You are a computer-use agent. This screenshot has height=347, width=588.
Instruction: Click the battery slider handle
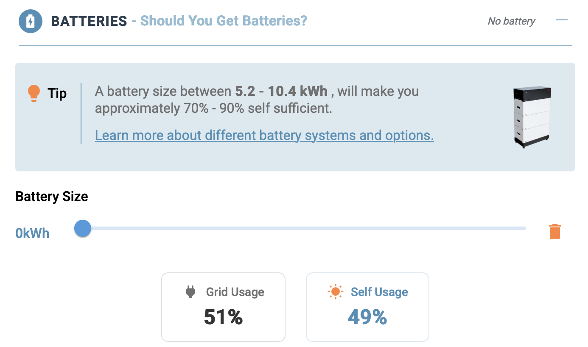83,228
